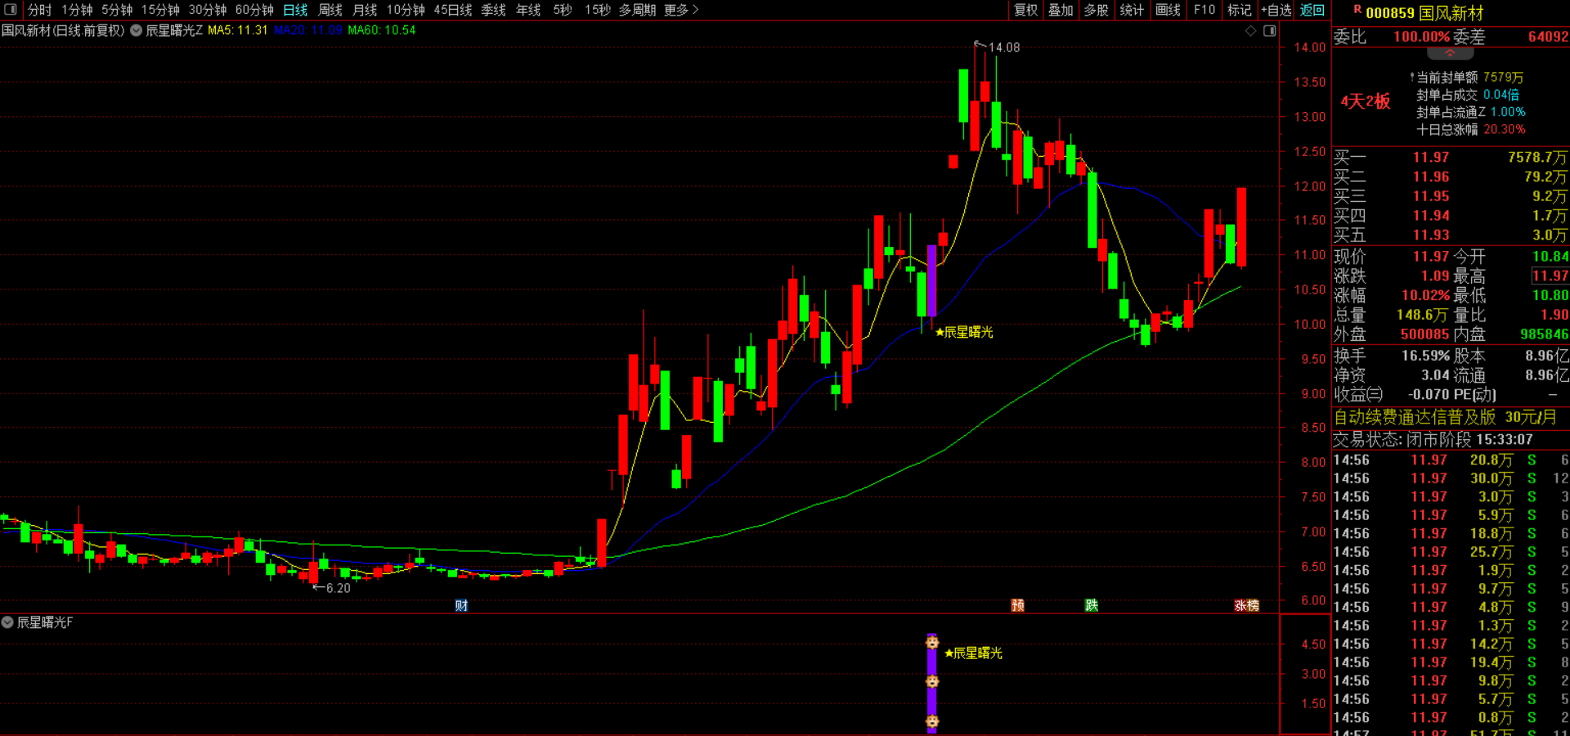Screen dimensions: 1570x736
Task: Select the 45日线 period tab
Action: pyautogui.click(x=453, y=10)
